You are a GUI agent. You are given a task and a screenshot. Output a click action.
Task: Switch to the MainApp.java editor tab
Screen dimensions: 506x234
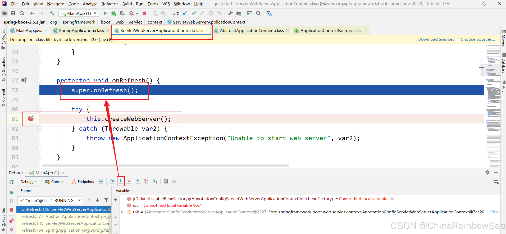coord(29,30)
